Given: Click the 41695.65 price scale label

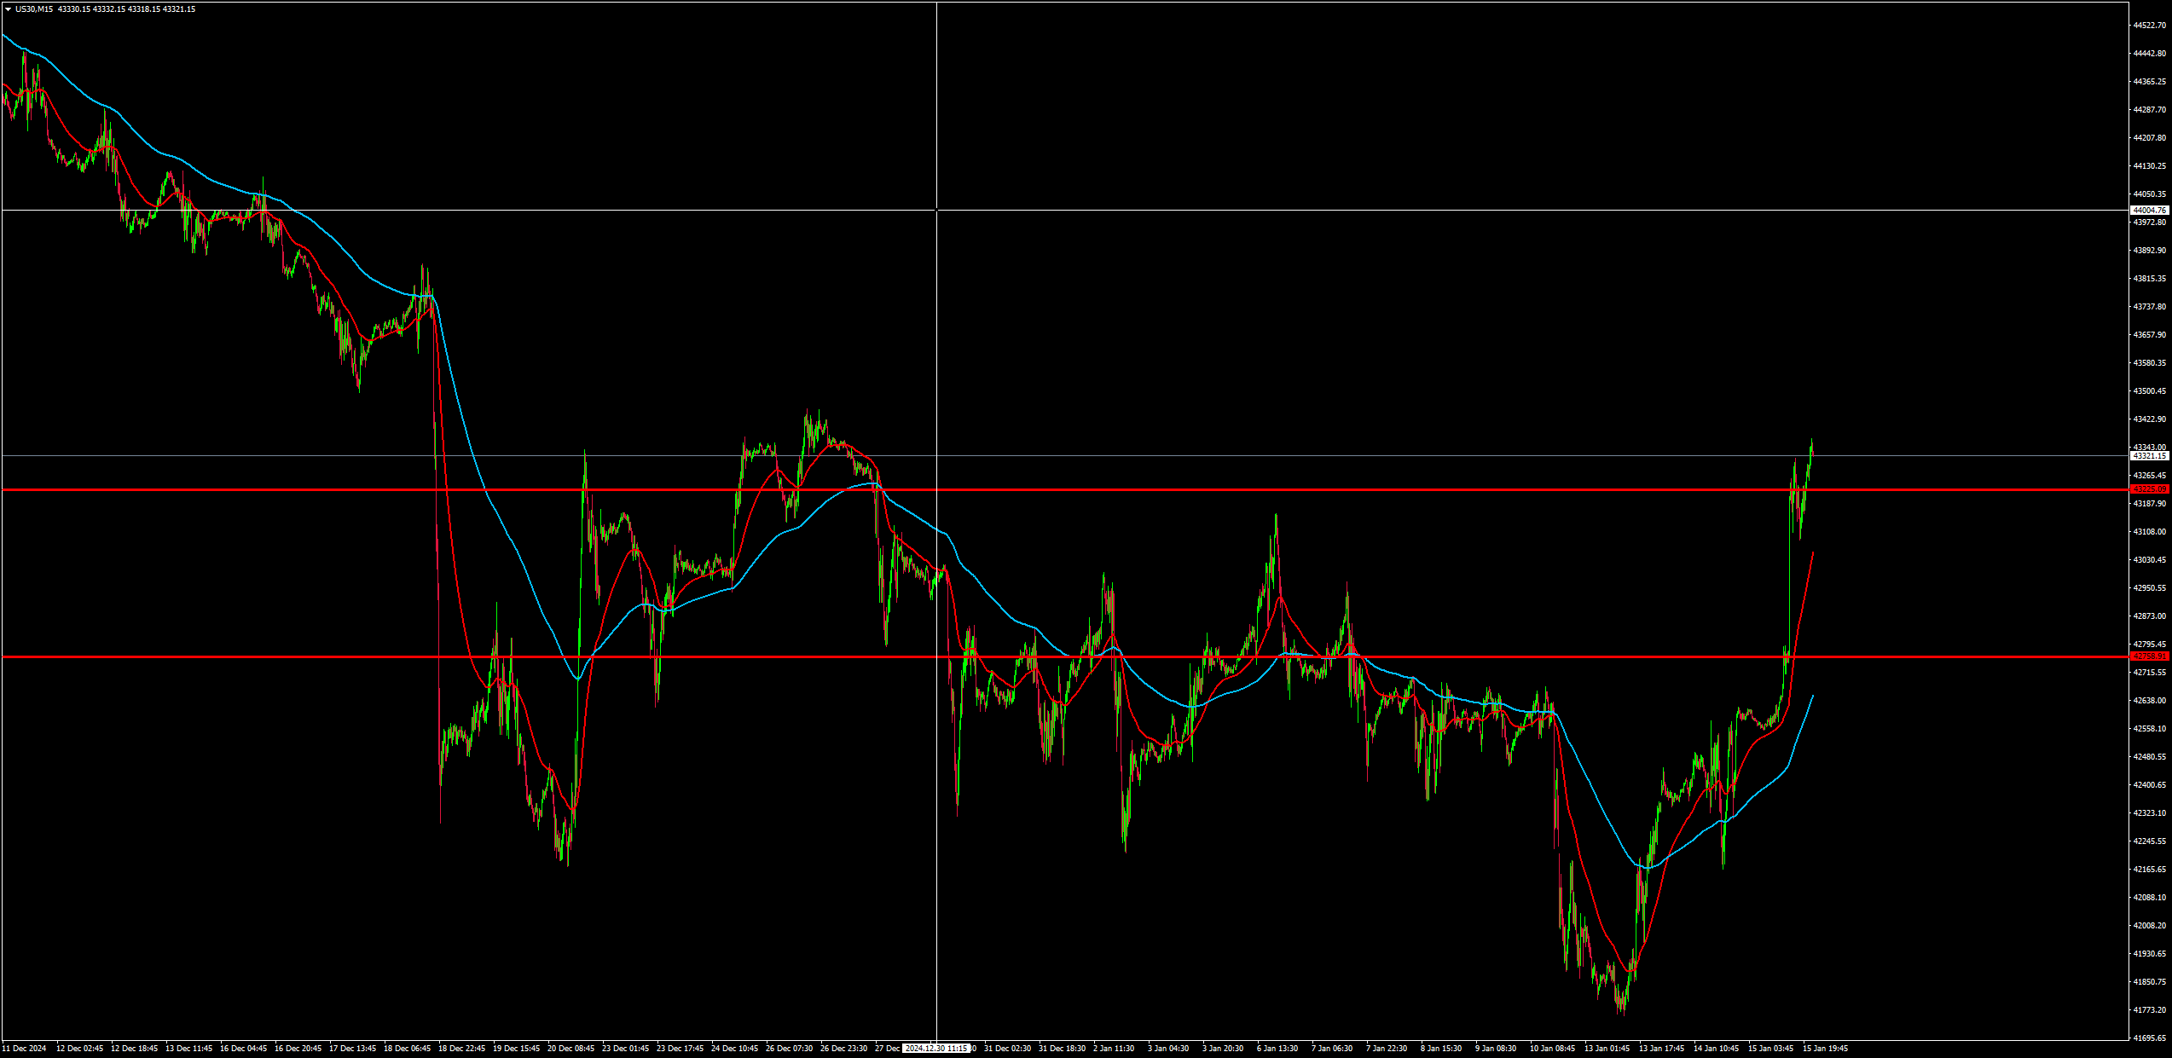Looking at the screenshot, I should click(x=2150, y=1038).
